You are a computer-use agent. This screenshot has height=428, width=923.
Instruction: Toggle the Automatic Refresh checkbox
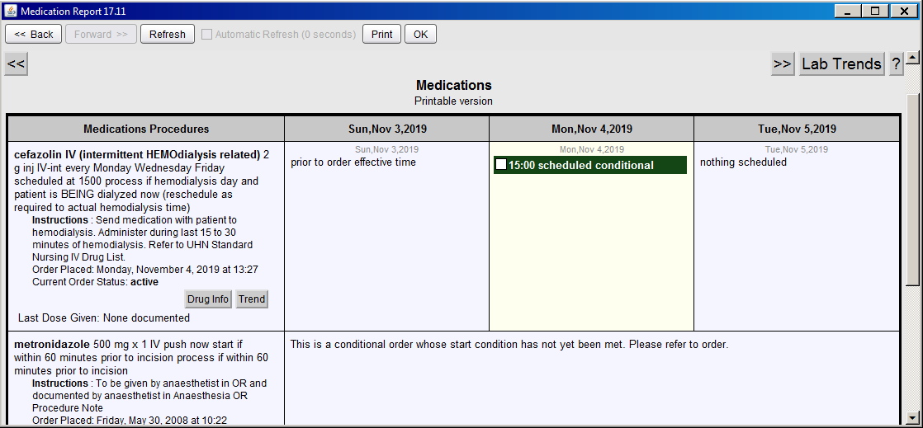pyautogui.click(x=206, y=34)
